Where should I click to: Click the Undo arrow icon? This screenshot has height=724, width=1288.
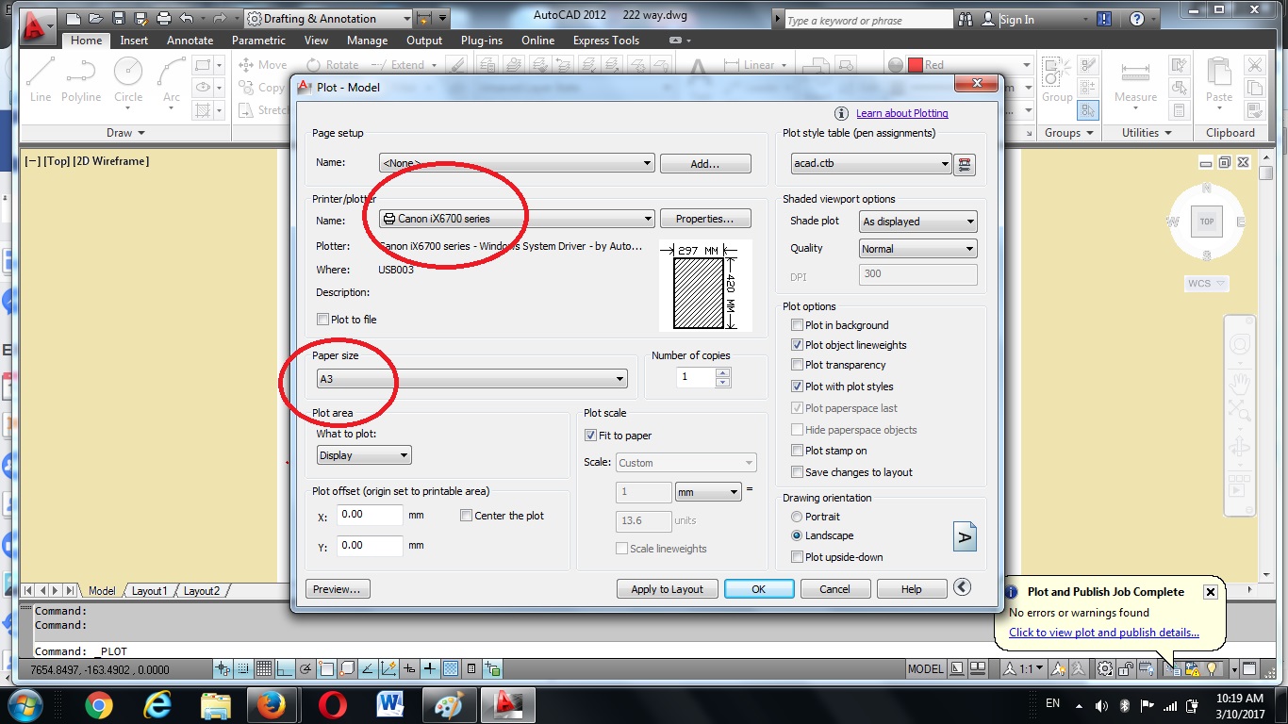186,18
